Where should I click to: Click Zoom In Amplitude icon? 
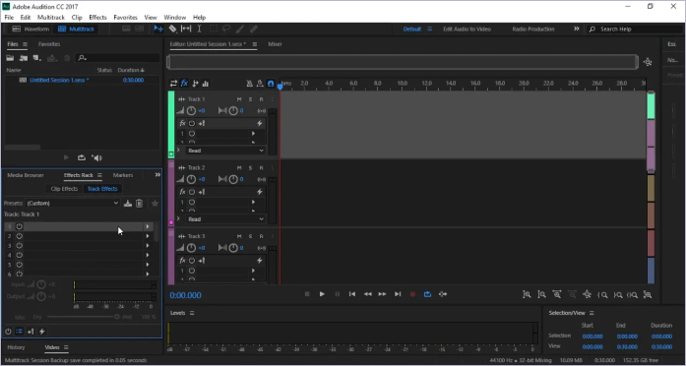527,295
